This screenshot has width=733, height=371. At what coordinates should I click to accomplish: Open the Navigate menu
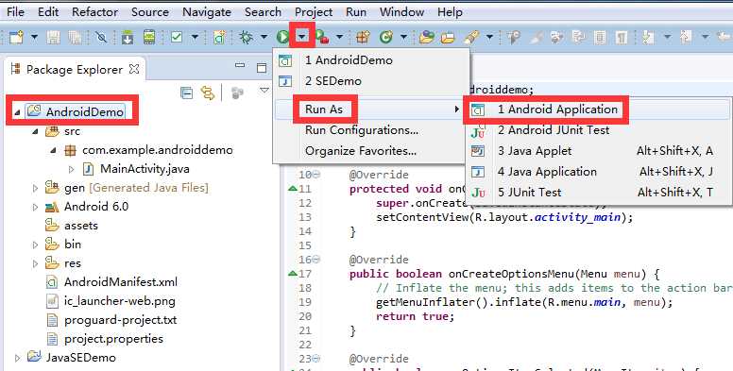(x=207, y=11)
